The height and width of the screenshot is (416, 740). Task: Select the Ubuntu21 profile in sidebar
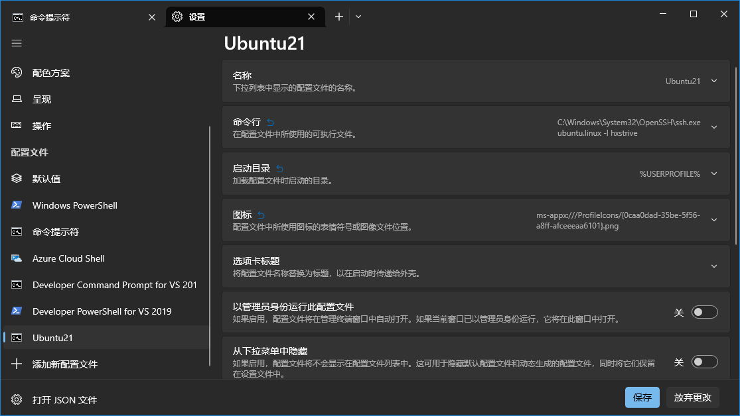[x=107, y=337]
